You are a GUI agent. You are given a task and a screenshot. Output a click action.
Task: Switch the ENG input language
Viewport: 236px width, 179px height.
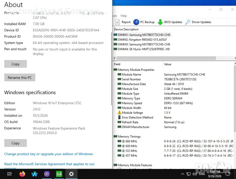click(x=202, y=174)
